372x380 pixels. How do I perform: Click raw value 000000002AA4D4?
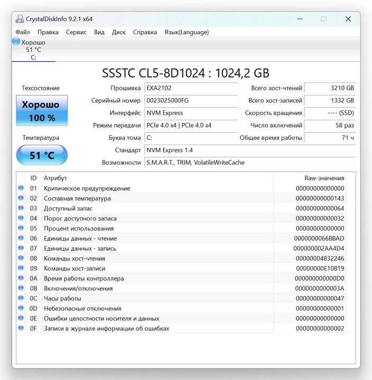[x=319, y=249]
